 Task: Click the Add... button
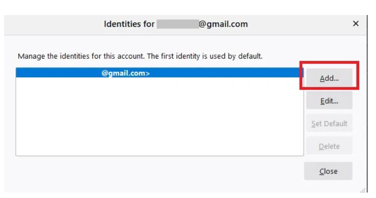(x=329, y=78)
